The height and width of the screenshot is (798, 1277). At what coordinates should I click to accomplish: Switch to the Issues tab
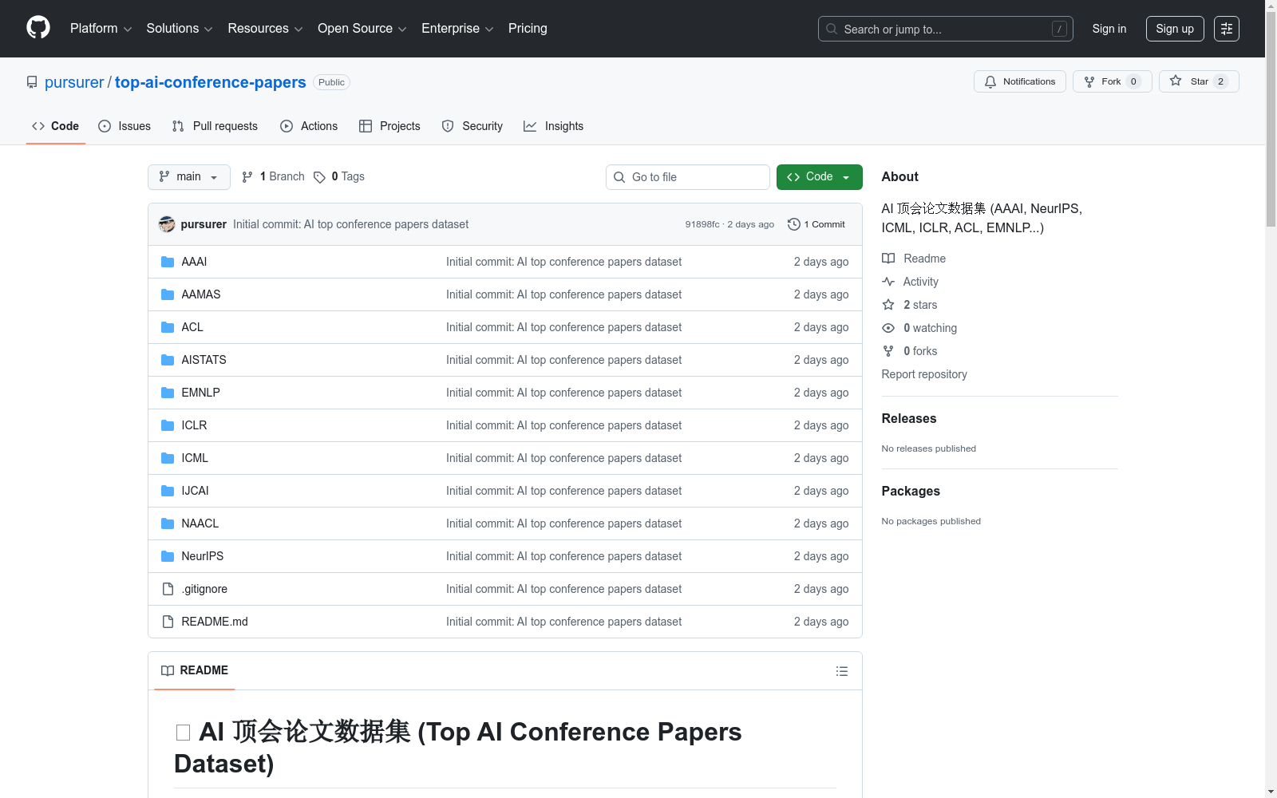tap(125, 126)
